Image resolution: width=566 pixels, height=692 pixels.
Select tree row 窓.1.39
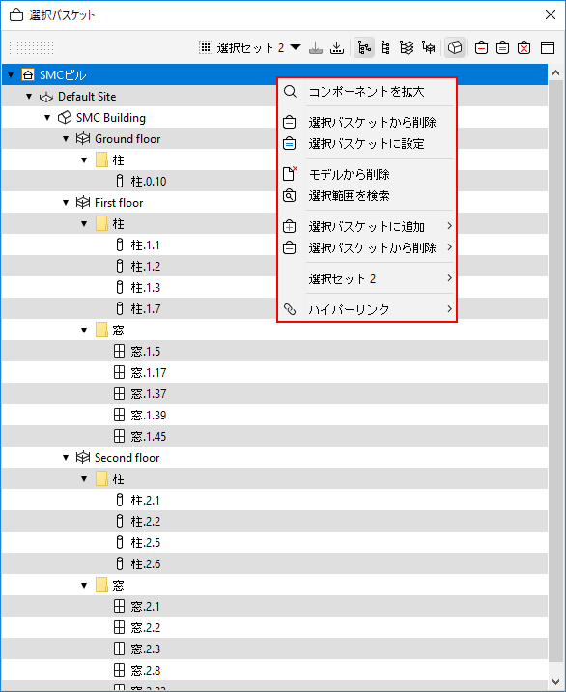point(274,415)
